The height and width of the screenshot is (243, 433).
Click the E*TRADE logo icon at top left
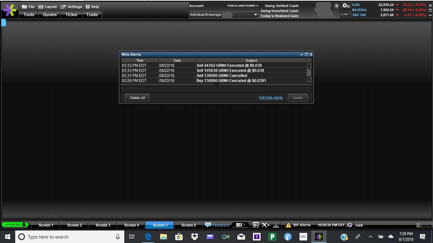point(10,10)
